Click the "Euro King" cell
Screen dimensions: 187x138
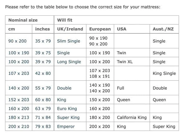click(67, 109)
